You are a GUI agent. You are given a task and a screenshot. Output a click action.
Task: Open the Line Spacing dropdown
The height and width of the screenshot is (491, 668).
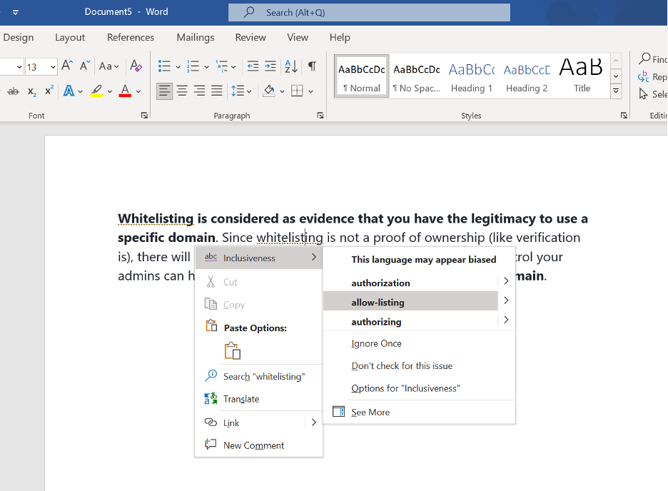(240, 91)
